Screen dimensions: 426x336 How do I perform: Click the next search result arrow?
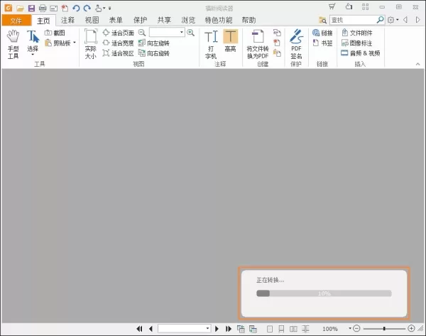[418, 20]
